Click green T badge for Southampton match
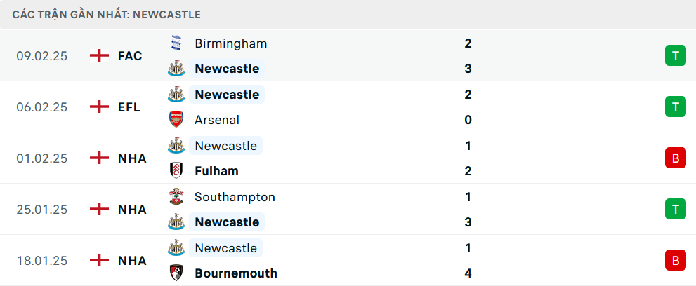This screenshot has width=696, height=286. [x=675, y=209]
